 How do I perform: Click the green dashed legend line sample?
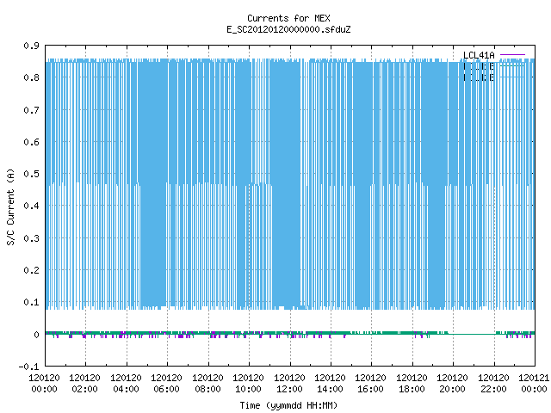click(x=512, y=65)
